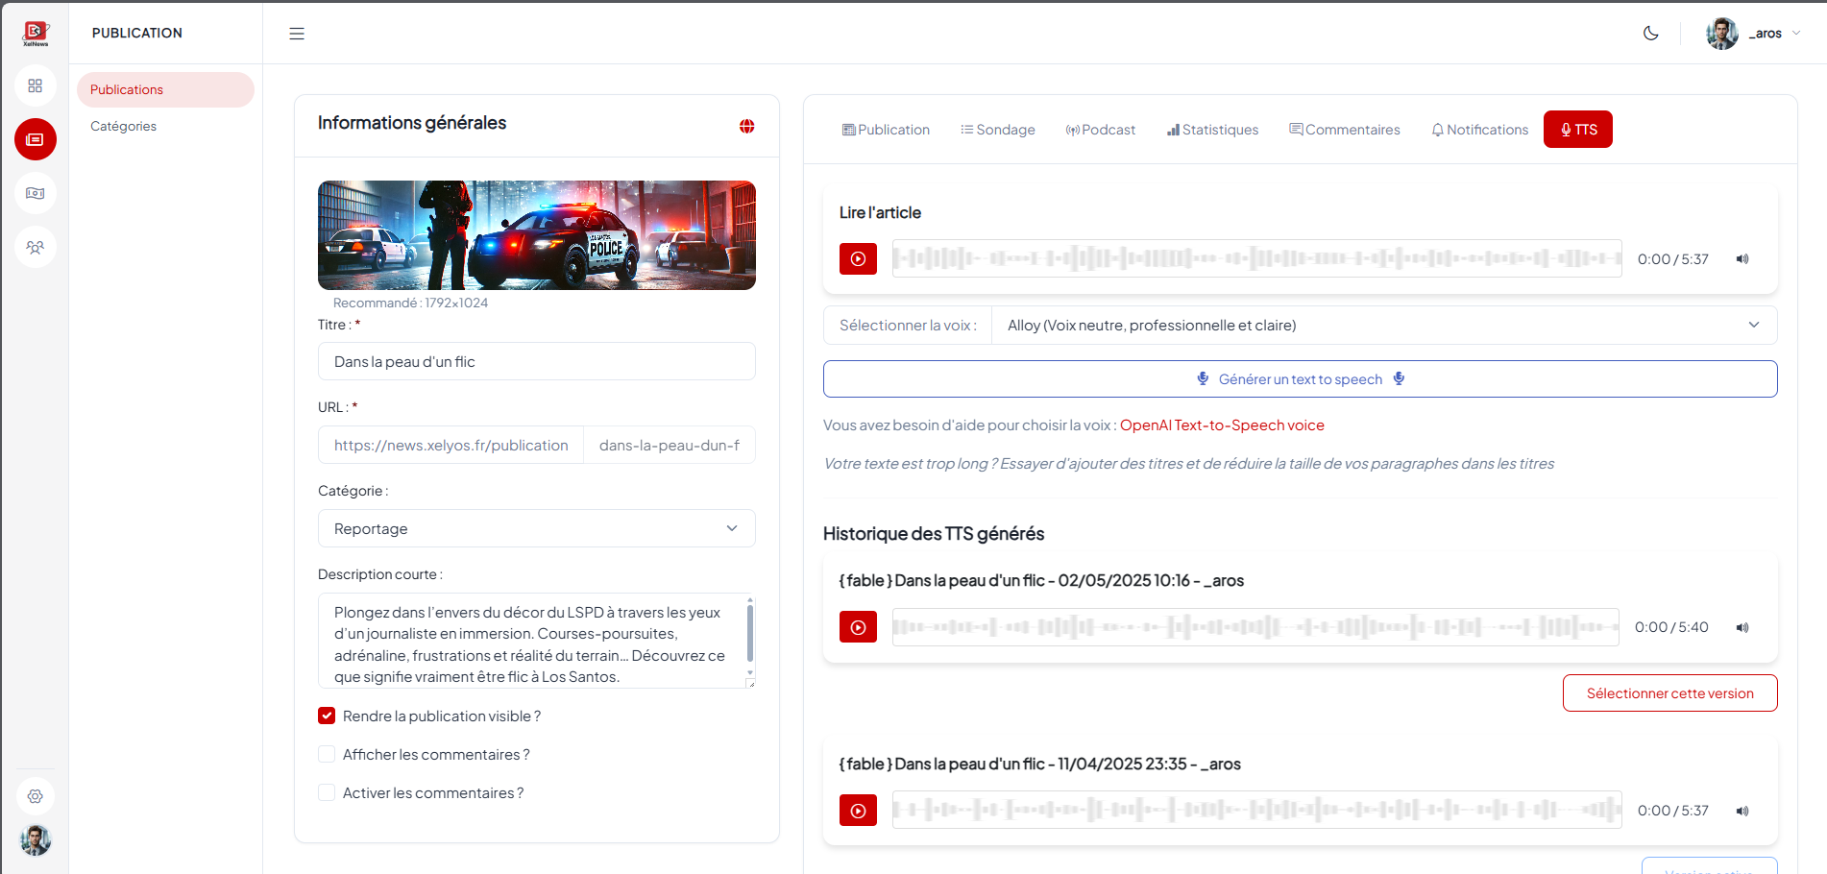Collapse the sidebar with the hamburger icon
This screenshot has width=1827, height=874.
point(296,33)
